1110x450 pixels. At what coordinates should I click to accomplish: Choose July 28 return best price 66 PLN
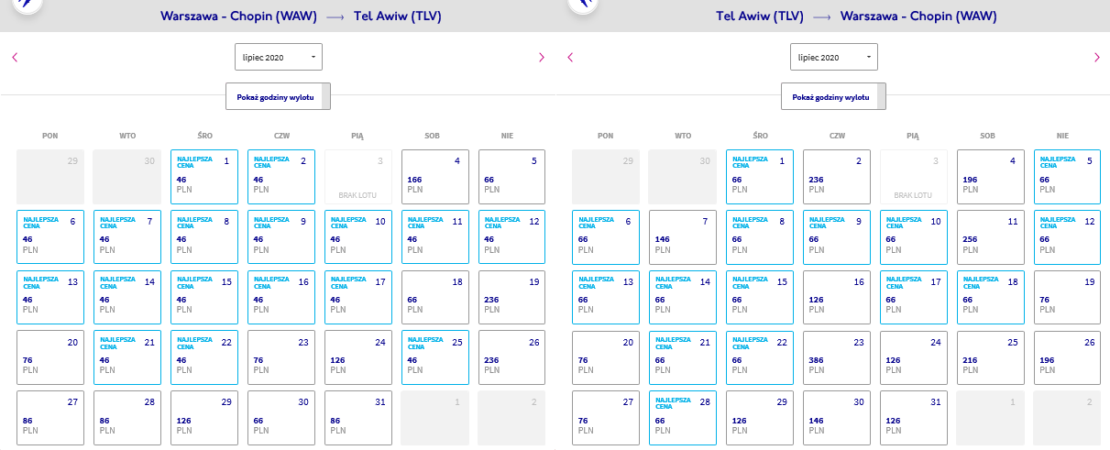pyautogui.click(x=682, y=418)
